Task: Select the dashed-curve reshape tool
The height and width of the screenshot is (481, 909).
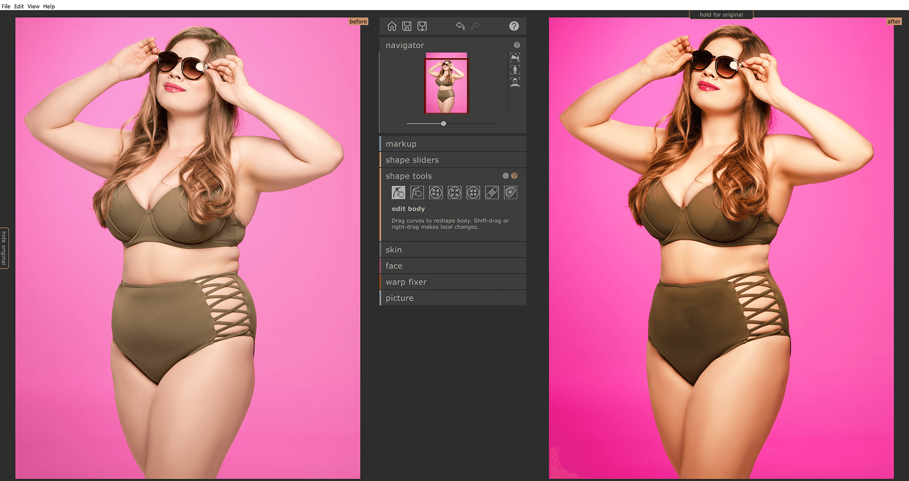Action: pyautogui.click(x=510, y=192)
